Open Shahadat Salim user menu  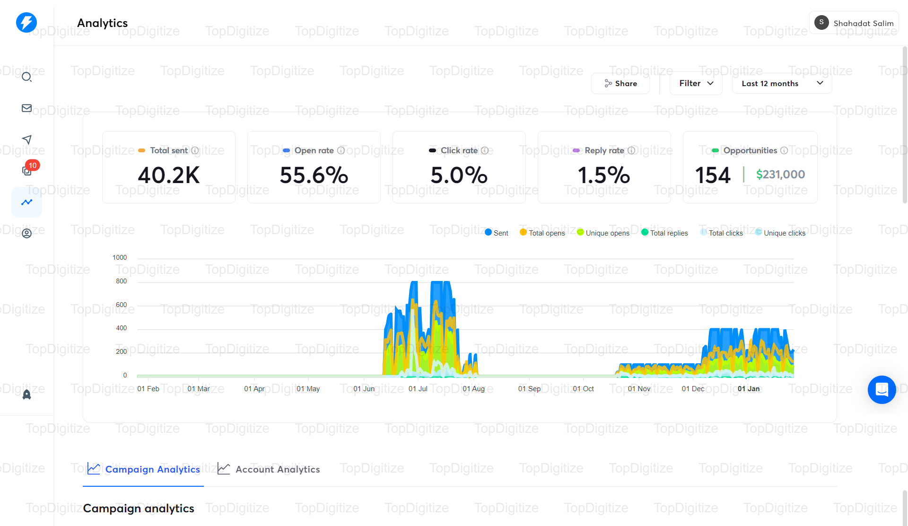[854, 23]
